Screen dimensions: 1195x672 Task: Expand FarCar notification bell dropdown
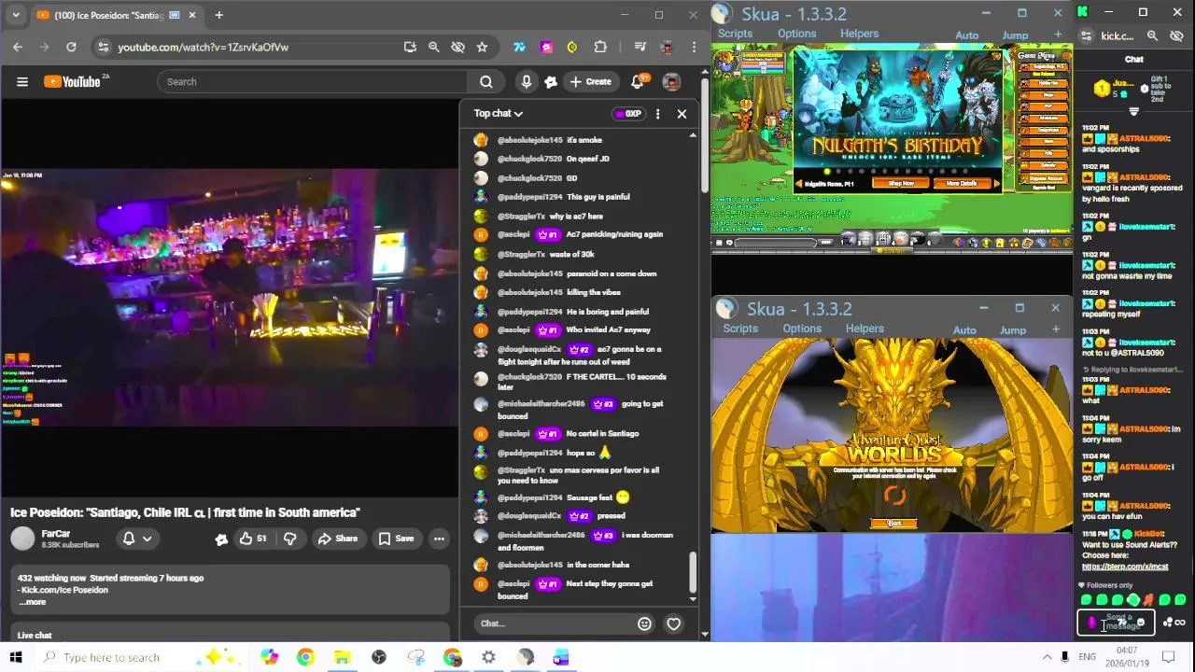click(x=137, y=539)
